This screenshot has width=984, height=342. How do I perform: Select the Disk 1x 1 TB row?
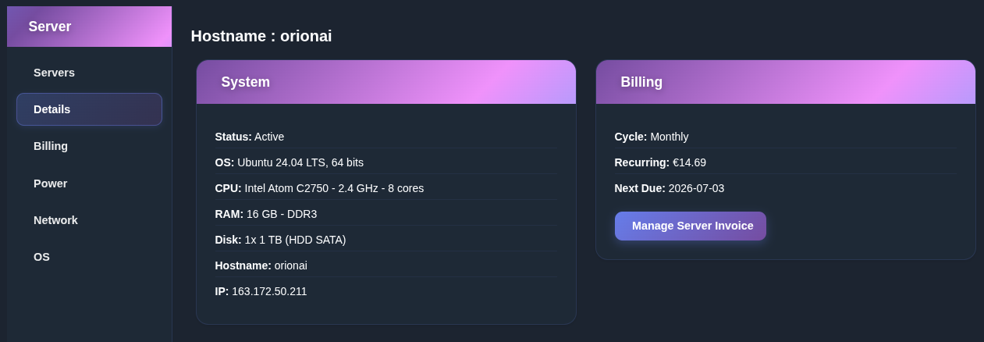[385, 240]
